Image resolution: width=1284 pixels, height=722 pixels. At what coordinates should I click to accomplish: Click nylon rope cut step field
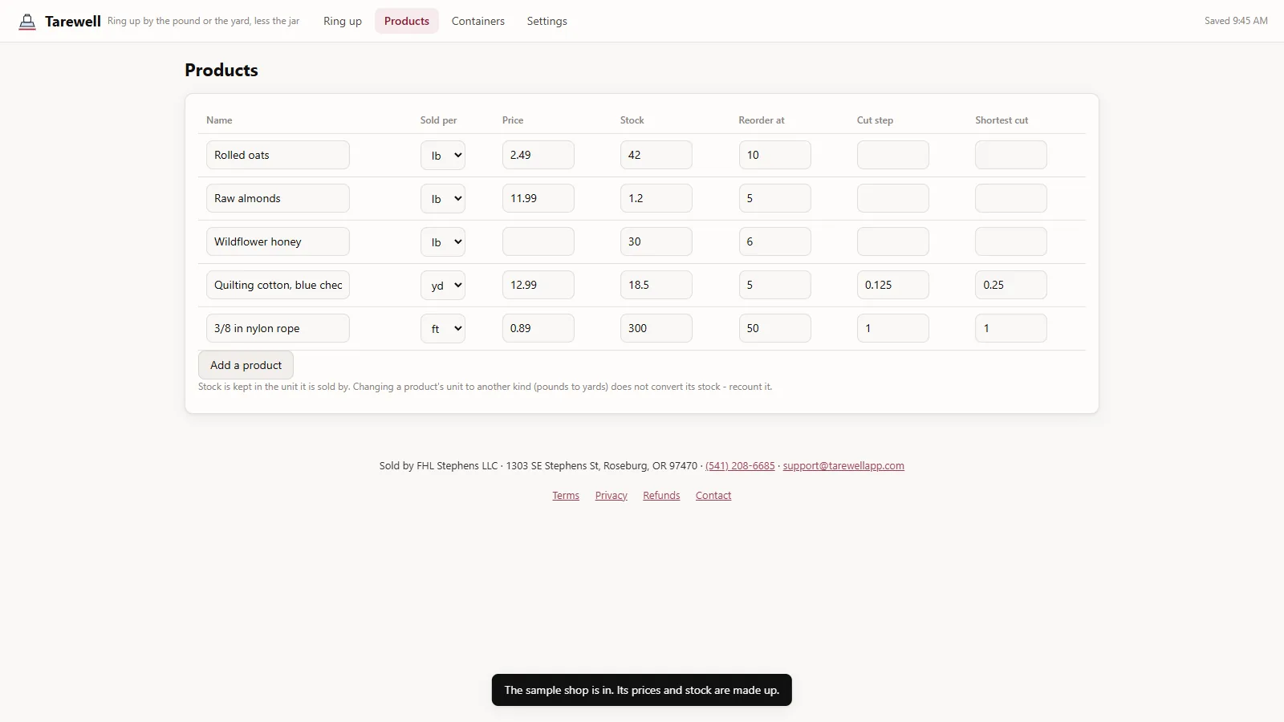[893, 328]
